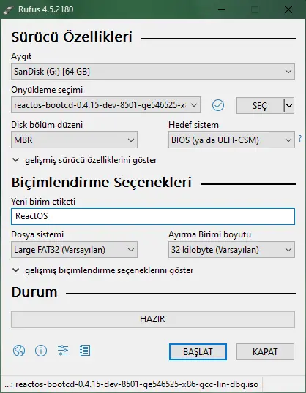The image size is (306, 393).
Task: Click the KAPAT button
Action: click(x=265, y=351)
